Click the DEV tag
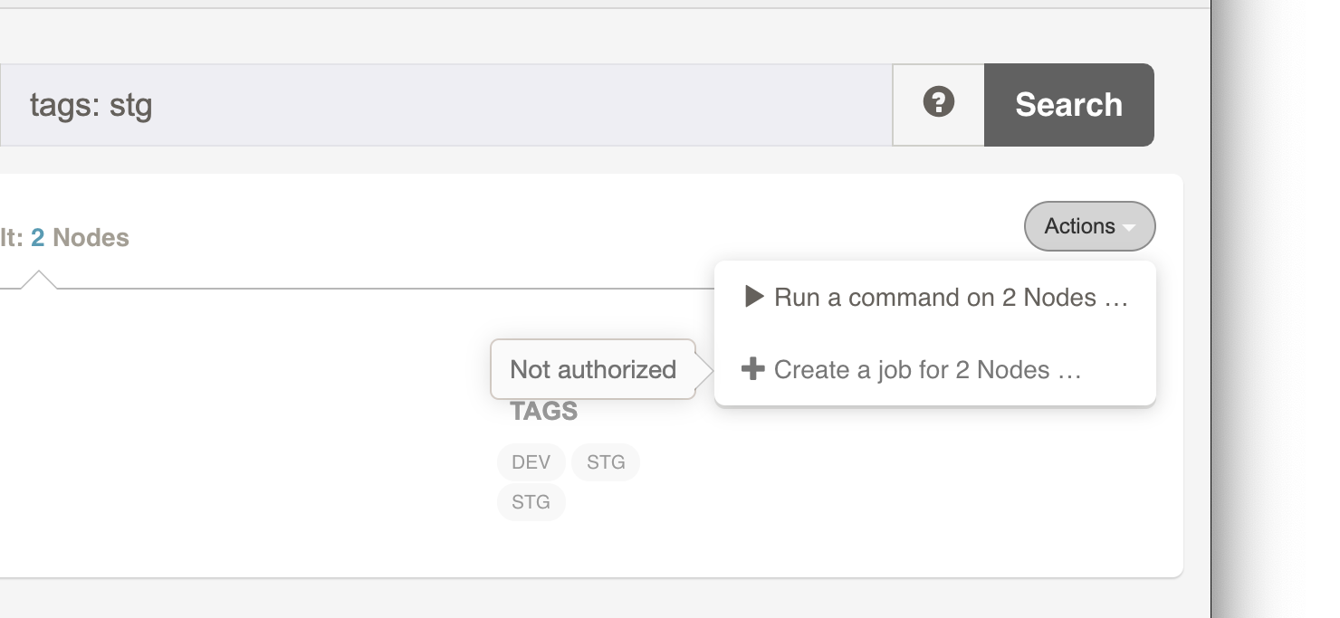Screen dimensions: 1340x618 click(531, 462)
